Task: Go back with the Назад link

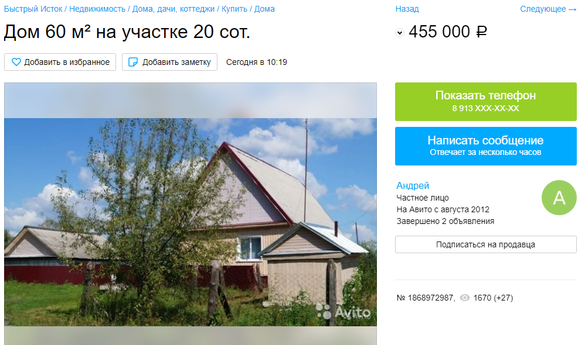Action: coord(407,9)
